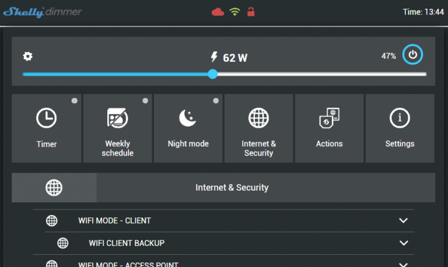Viewport: 448px width, 267px height.
Task: Toggle the Night mode status indicator dot
Action: (x=216, y=101)
